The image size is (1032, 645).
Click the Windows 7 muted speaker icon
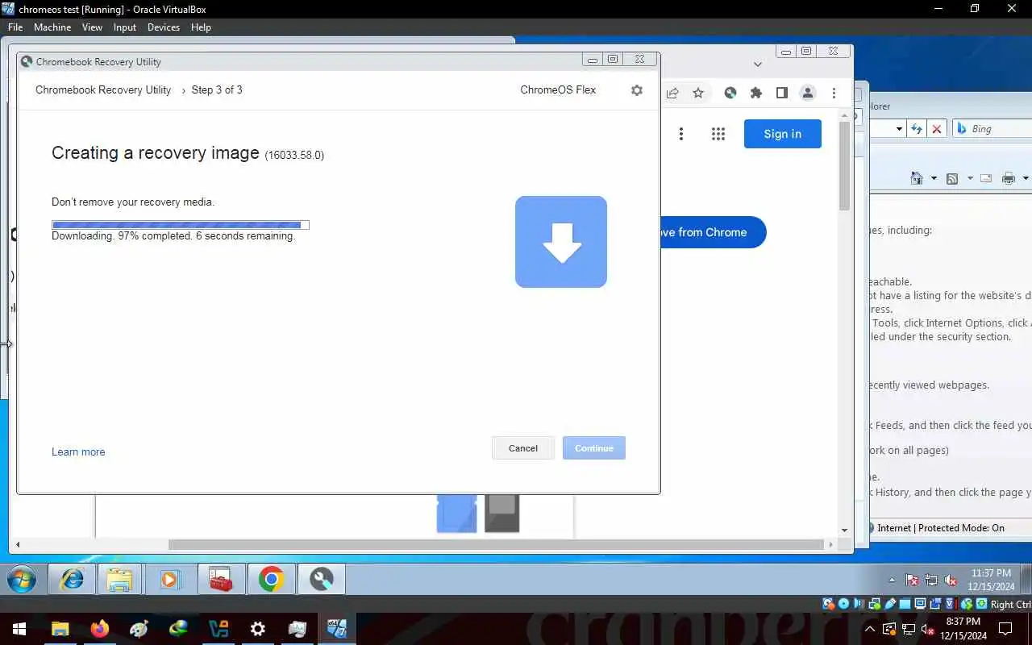pos(951,580)
